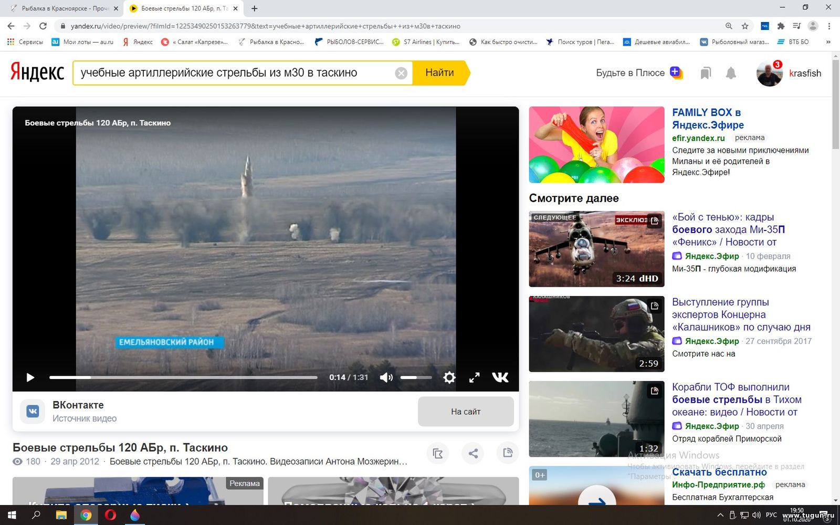The height and width of the screenshot is (525, 840).
Task: Open the krasfish account avatar
Action: 770,73
